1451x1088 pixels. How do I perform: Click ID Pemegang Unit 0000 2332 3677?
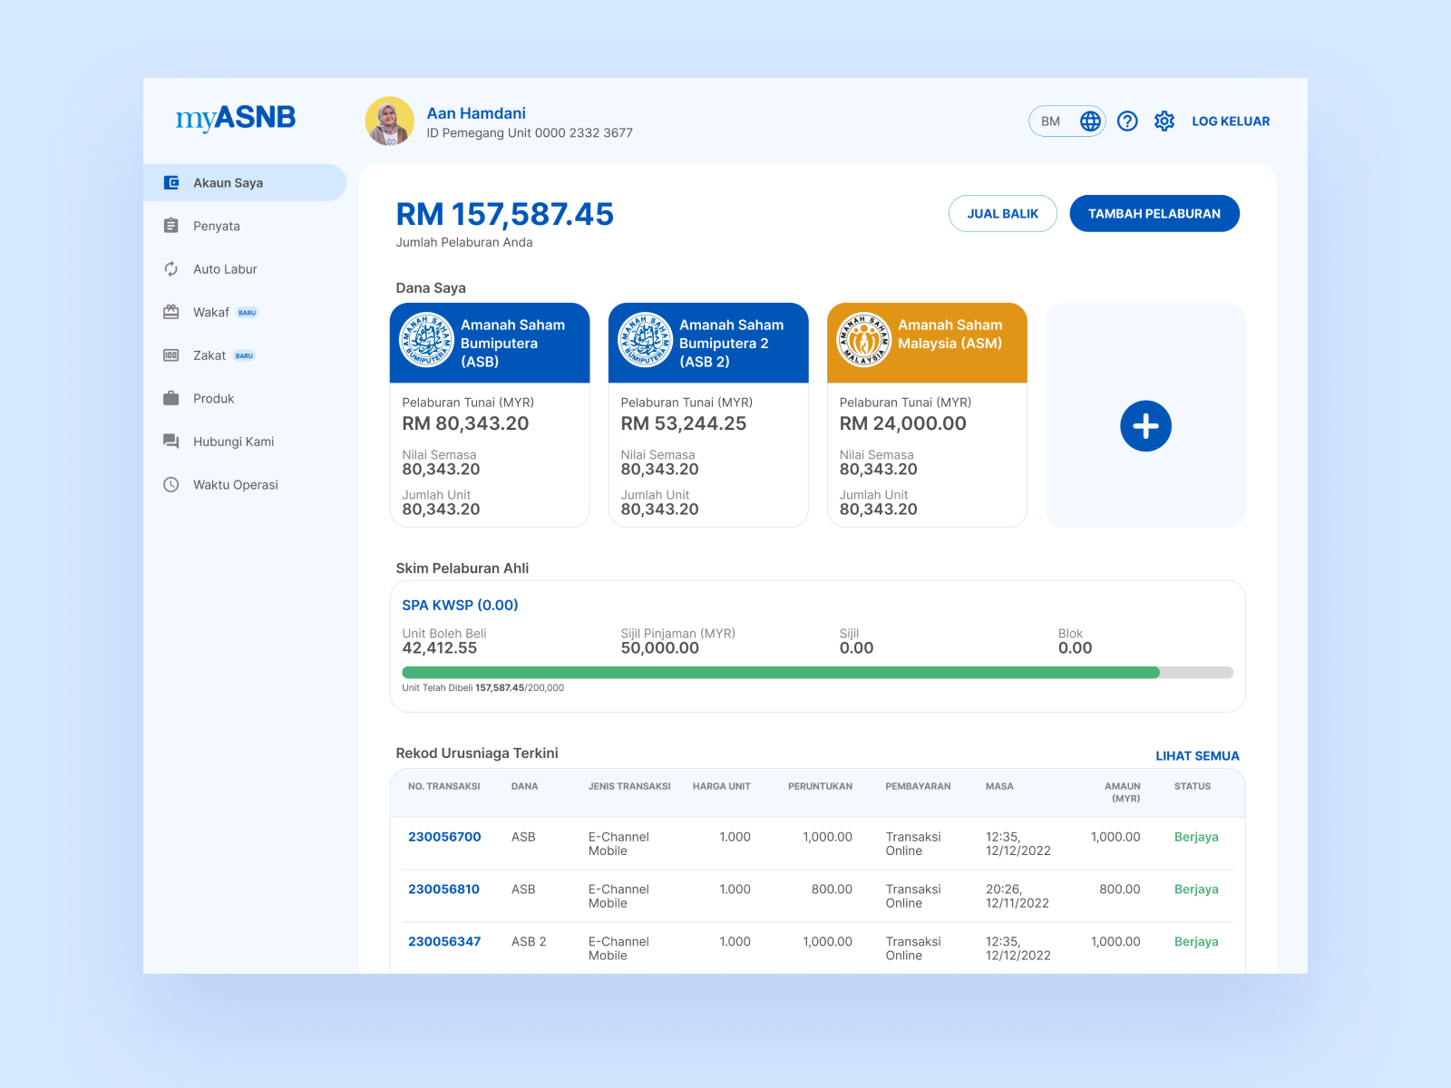tap(530, 133)
